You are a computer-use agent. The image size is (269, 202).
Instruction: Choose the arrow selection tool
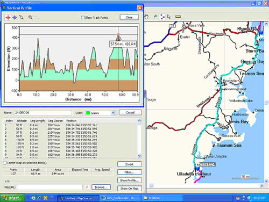tap(169, 17)
